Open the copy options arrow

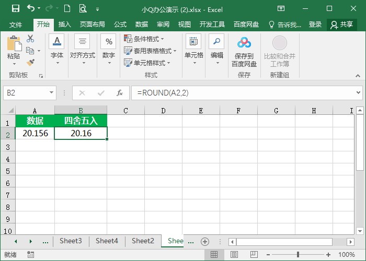coord(39,51)
